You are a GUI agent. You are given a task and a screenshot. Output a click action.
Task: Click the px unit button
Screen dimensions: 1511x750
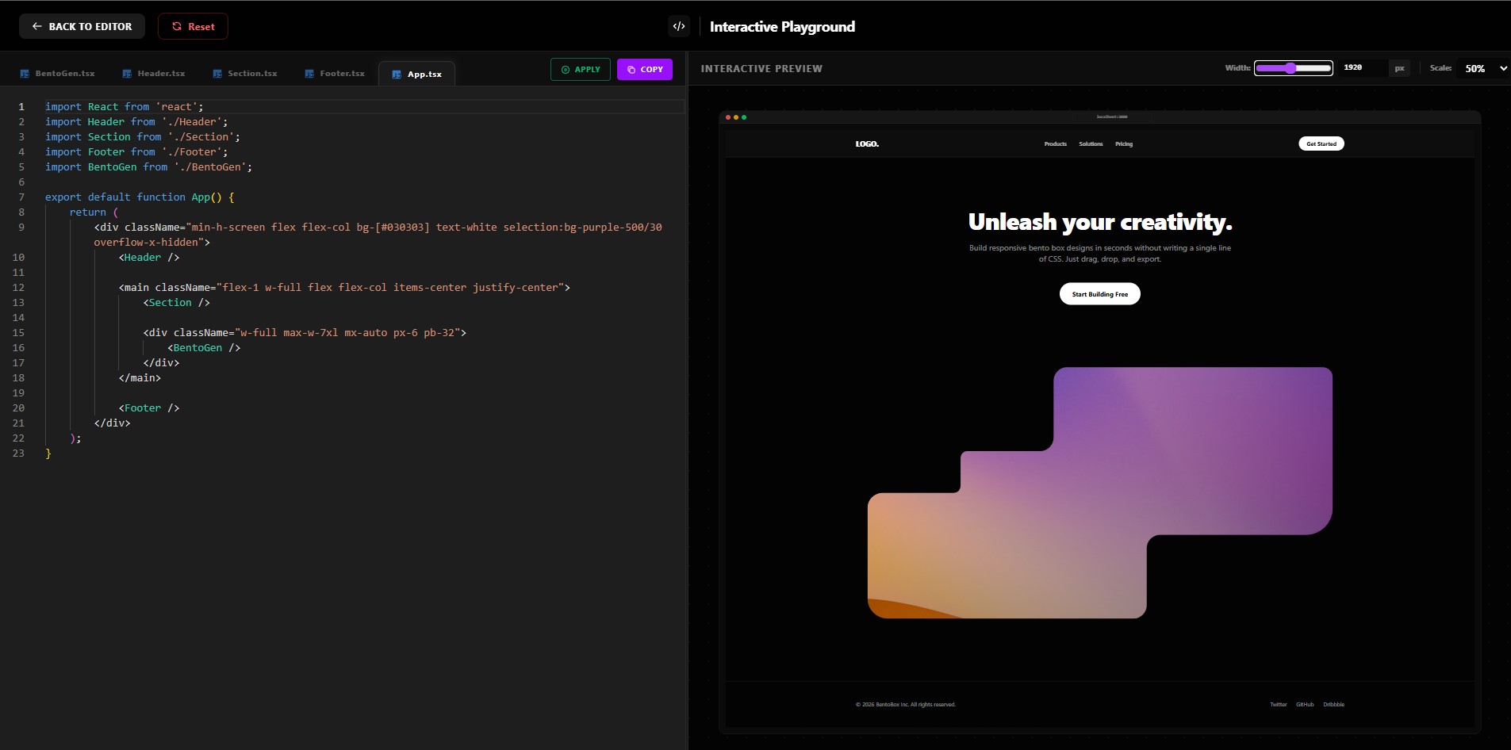pos(1400,68)
